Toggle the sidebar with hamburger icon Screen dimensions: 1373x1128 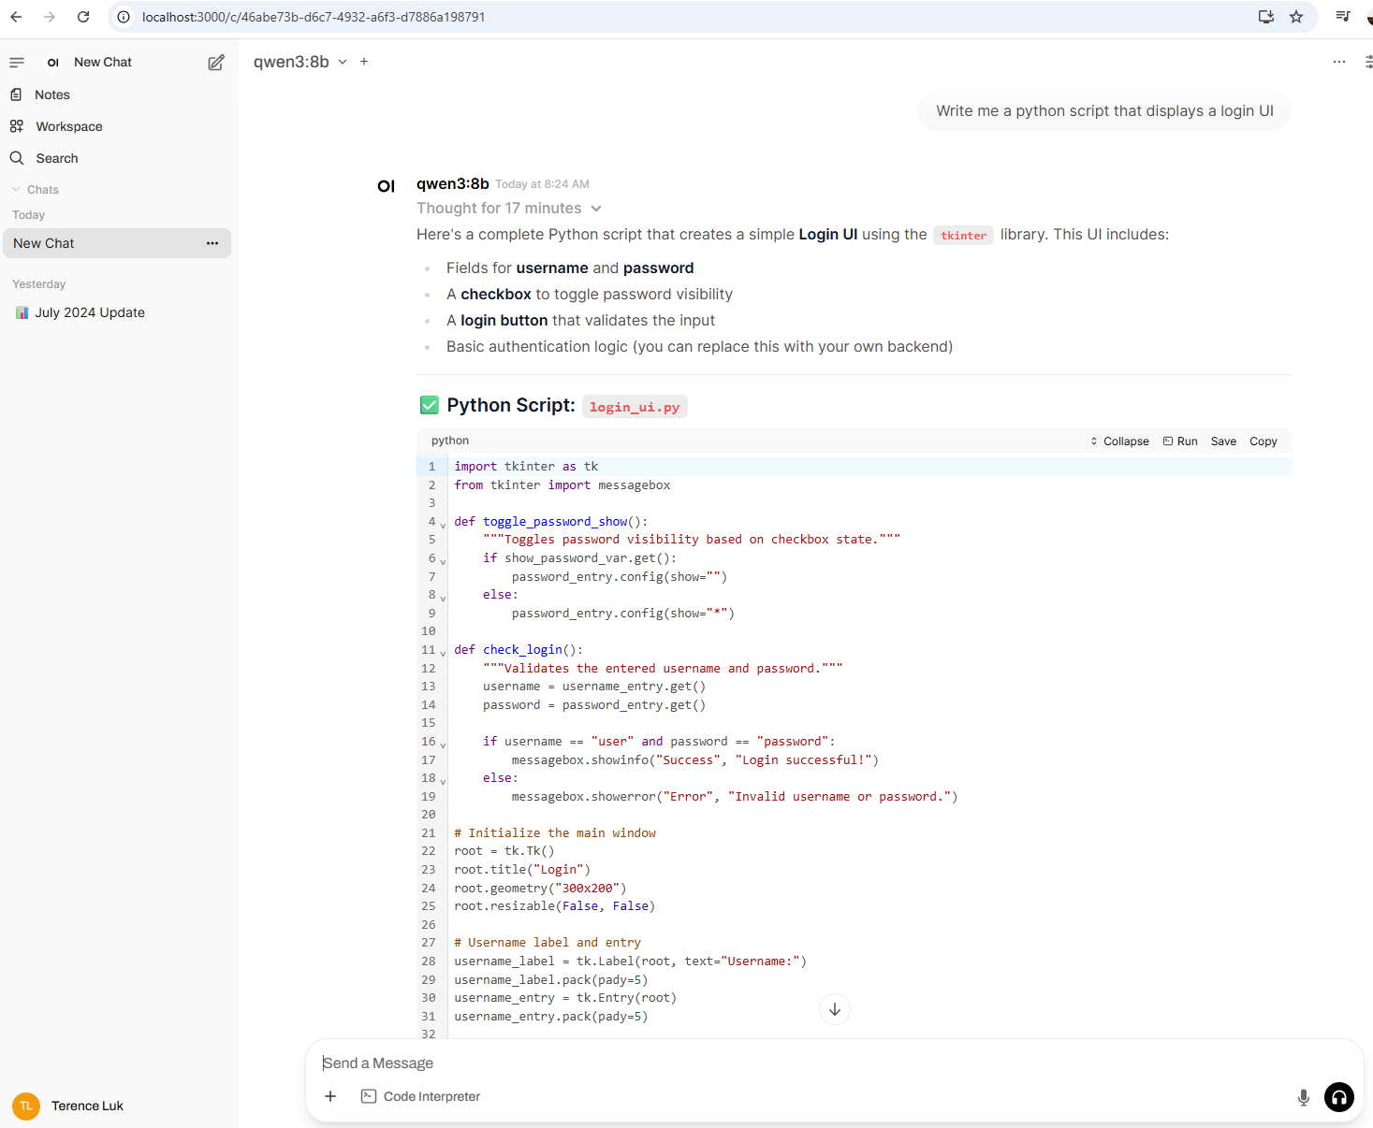pos(17,63)
